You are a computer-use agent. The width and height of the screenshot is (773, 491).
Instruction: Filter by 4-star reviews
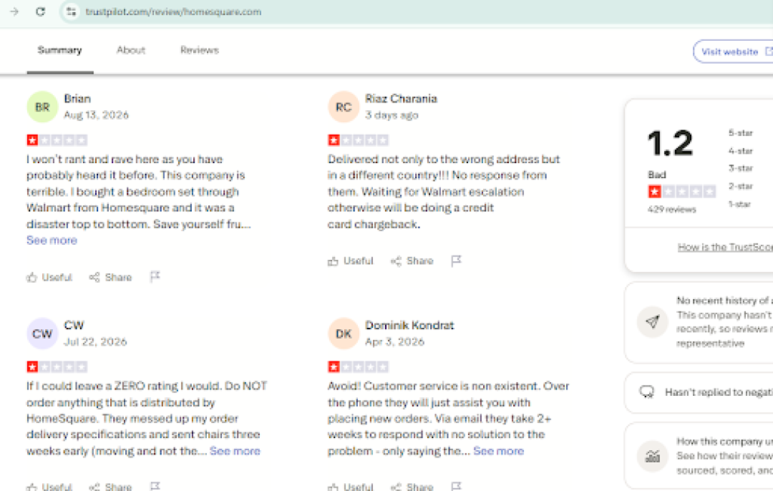click(741, 151)
